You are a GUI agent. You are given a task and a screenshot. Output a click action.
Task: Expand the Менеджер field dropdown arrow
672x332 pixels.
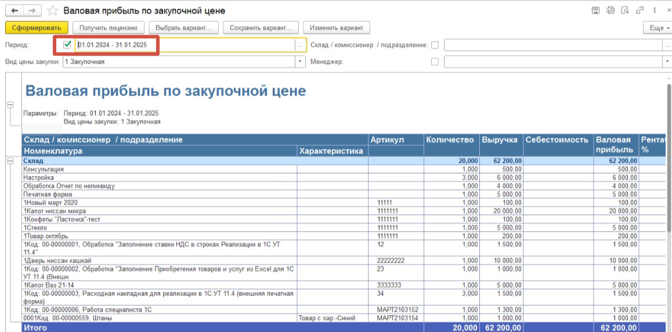click(667, 61)
